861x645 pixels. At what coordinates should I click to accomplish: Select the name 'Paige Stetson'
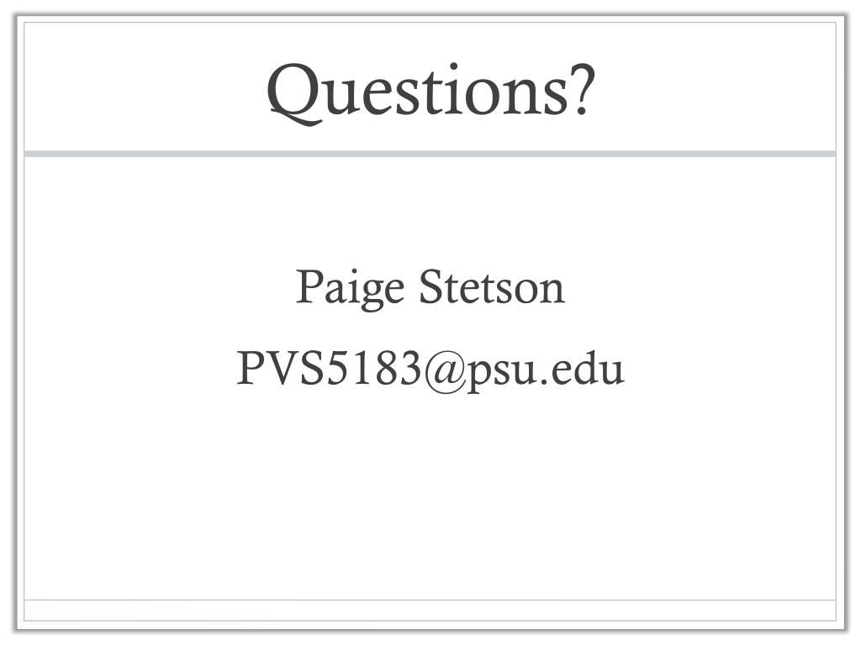coord(430,288)
